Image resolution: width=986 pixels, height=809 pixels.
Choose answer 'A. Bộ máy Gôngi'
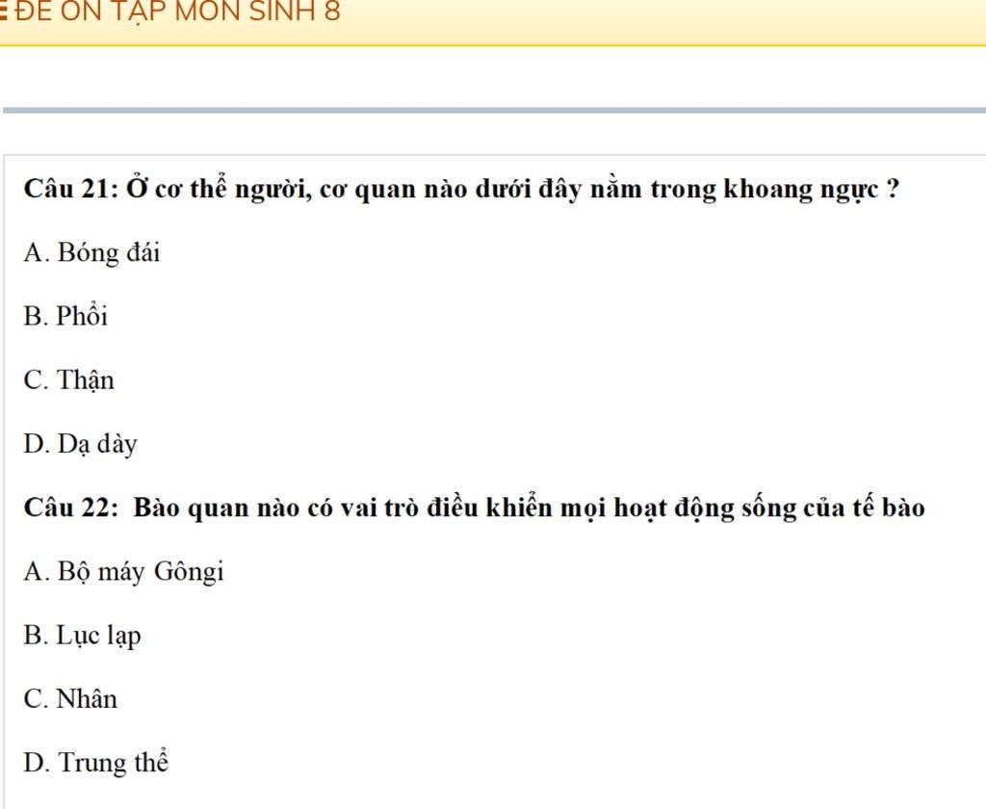[123, 572]
